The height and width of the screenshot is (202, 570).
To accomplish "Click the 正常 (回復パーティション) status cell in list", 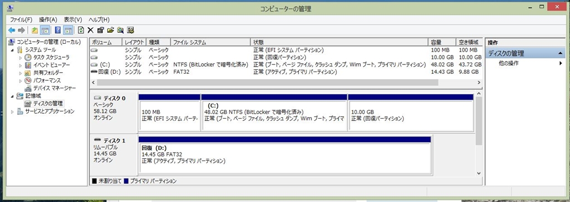I will click(279, 57).
